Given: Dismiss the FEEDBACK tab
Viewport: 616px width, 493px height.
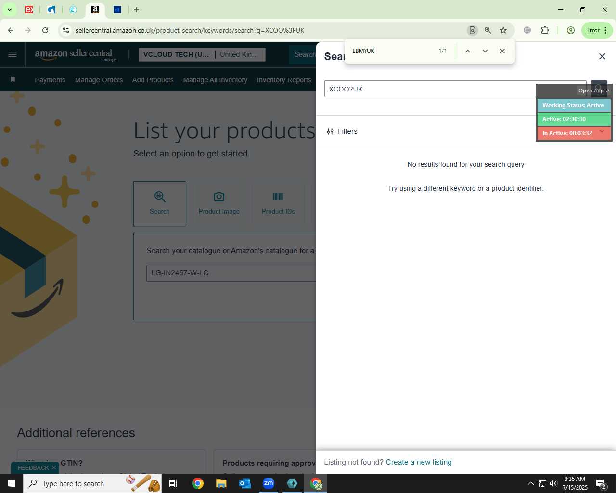Looking at the screenshot, I should click(x=54, y=467).
